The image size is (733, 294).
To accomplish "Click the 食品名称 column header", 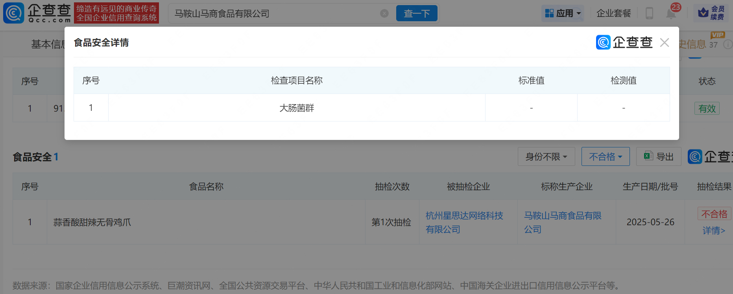I will pos(206,187).
